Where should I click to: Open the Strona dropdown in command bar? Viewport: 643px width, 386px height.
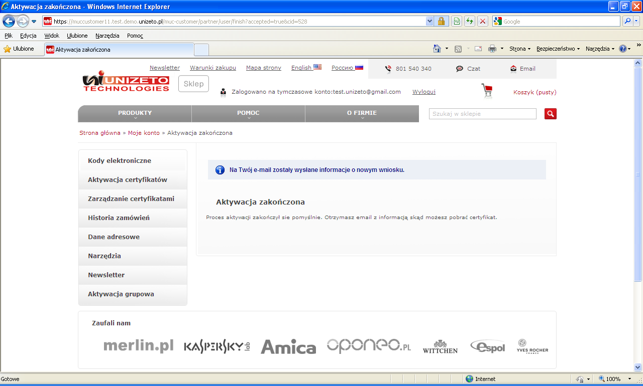(520, 49)
